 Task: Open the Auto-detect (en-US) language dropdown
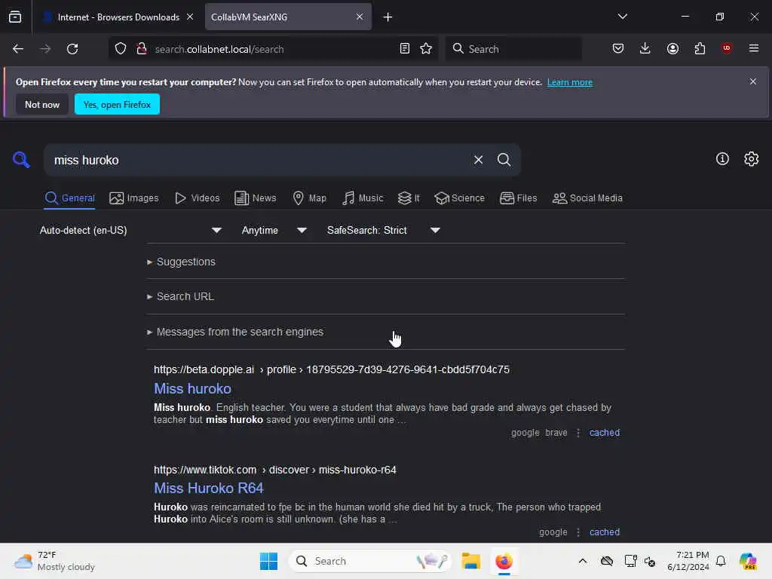130,231
